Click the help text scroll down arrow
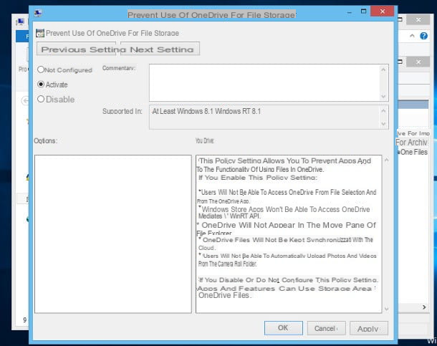This screenshot has width=437, height=346. (x=387, y=309)
